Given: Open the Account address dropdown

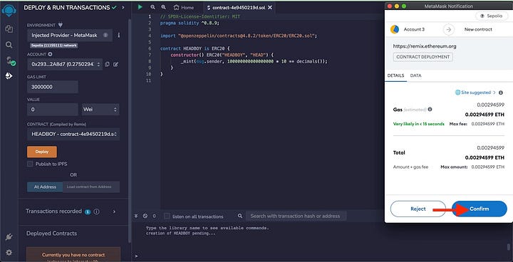Looking at the screenshot, I should (65, 65).
